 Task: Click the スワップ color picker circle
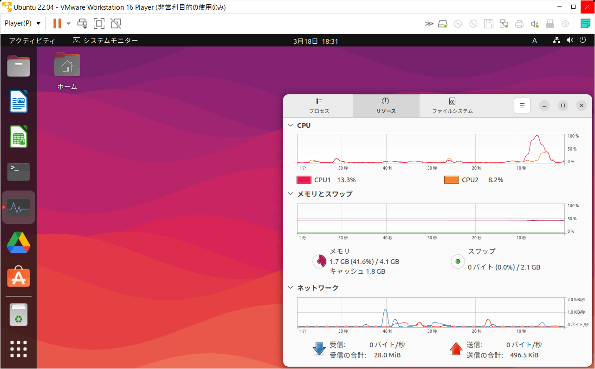458,261
